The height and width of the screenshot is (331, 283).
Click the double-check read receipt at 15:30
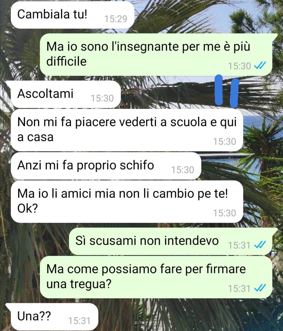(x=260, y=66)
